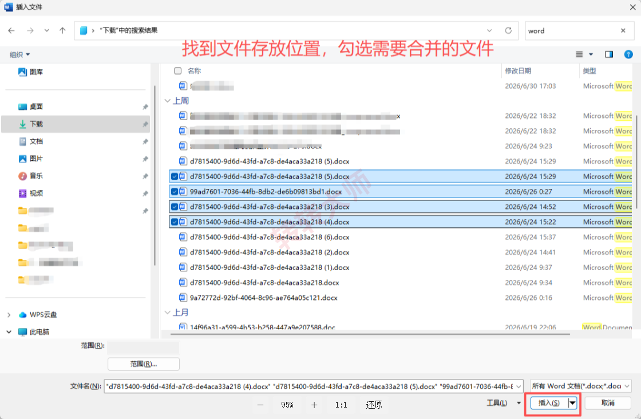Click the 还原 restore button
641x419 pixels.
[x=374, y=405]
